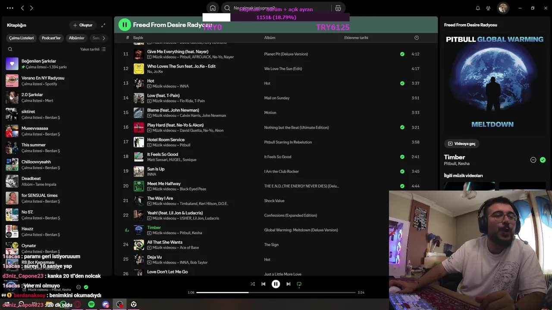The height and width of the screenshot is (310, 552).
Task: Filter library by Podcast'ler
Action: coord(51,38)
